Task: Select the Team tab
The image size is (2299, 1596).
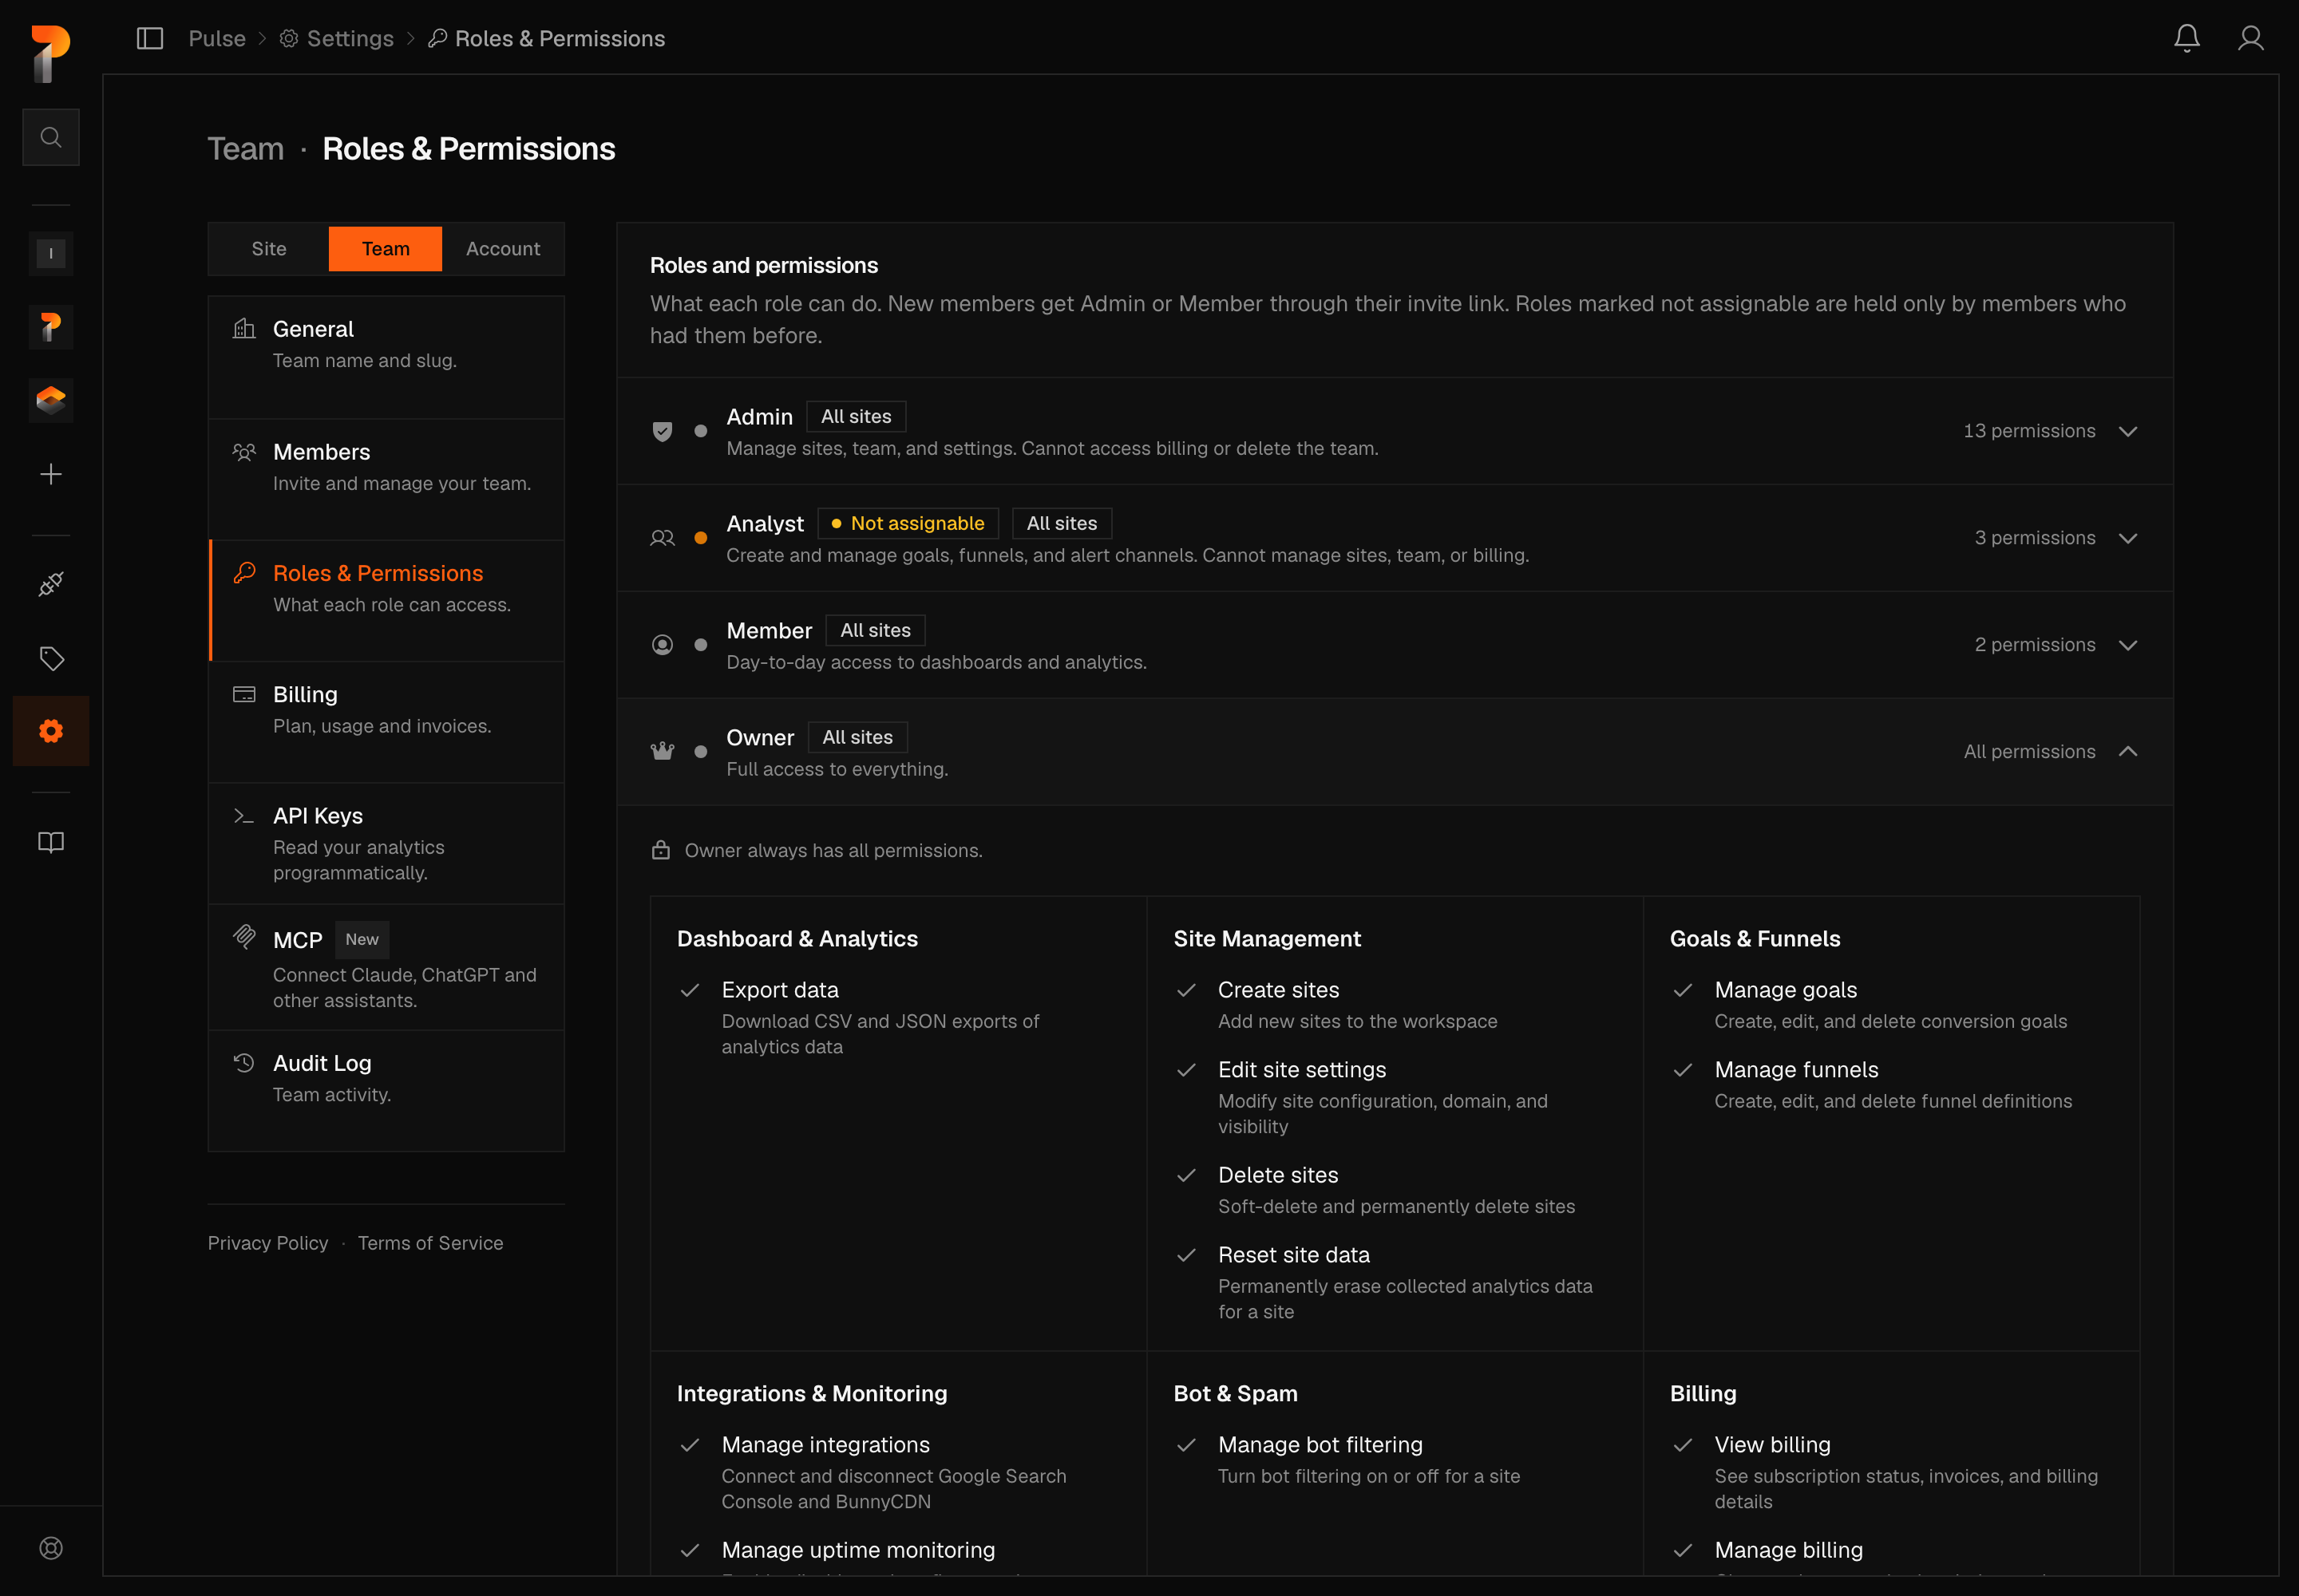Action: point(386,248)
